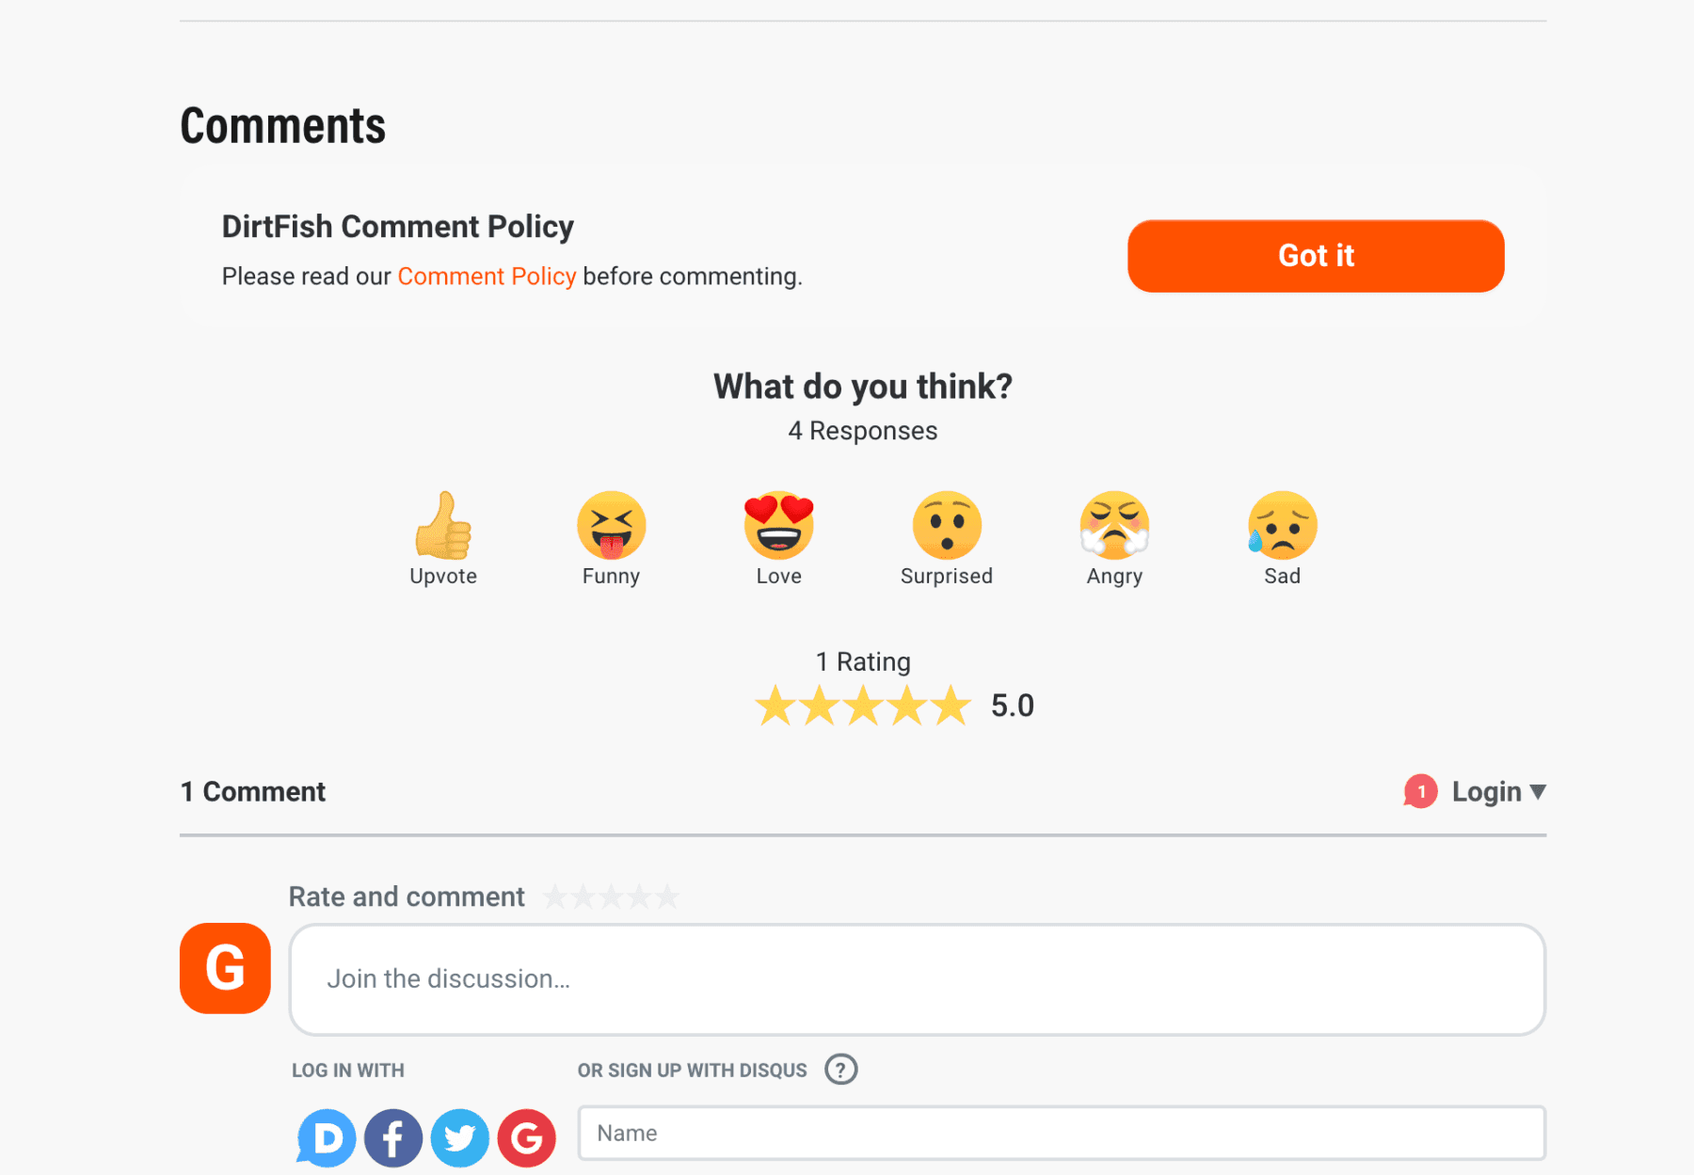Click the Join the discussion text box
The height and width of the screenshot is (1175, 1694).
click(x=917, y=979)
